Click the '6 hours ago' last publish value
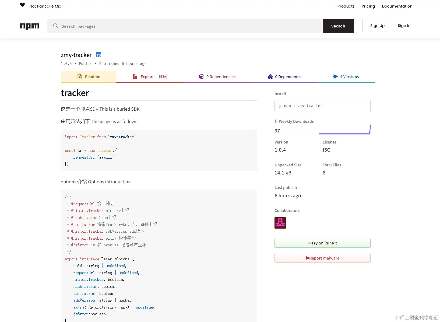Viewport: 440px width, 322px height. (x=288, y=196)
